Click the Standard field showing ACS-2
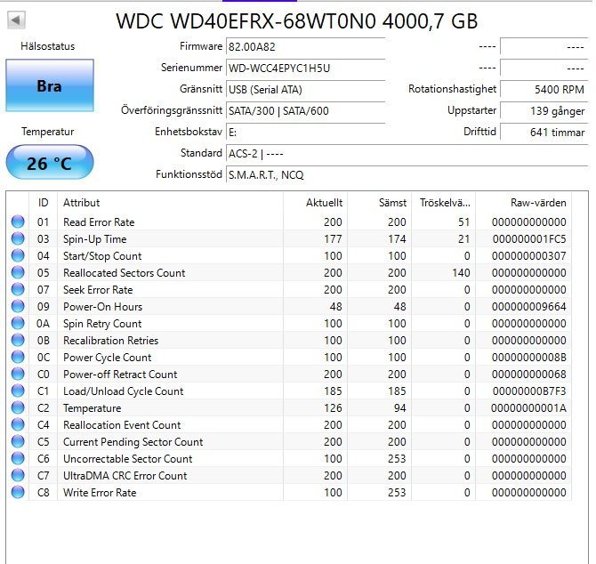This screenshot has width=596, height=564. [x=407, y=154]
